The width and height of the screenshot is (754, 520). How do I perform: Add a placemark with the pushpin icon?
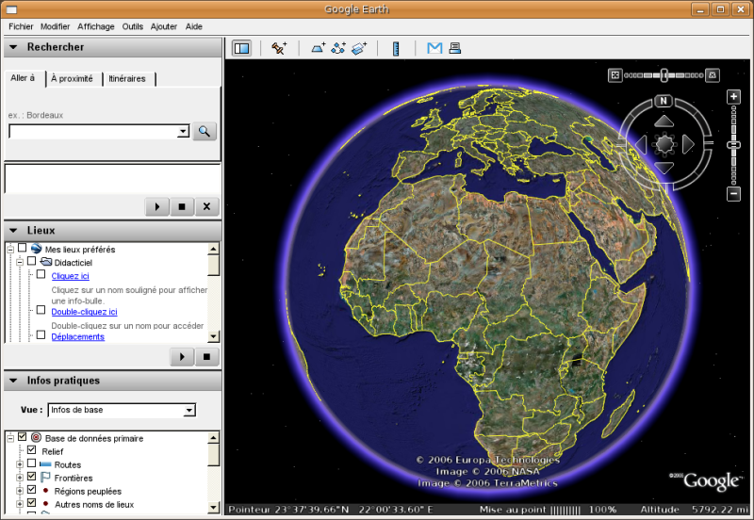(x=279, y=48)
